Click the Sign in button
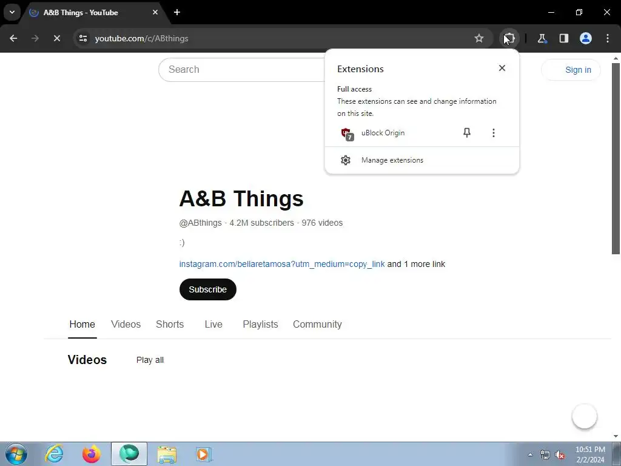The width and height of the screenshot is (621, 466). coord(571,70)
